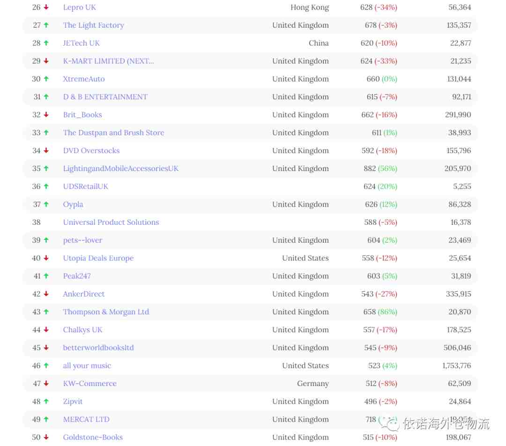Click the green up arrow beside rank 35
The width and height of the screenshot is (506, 446).
click(46, 168)
